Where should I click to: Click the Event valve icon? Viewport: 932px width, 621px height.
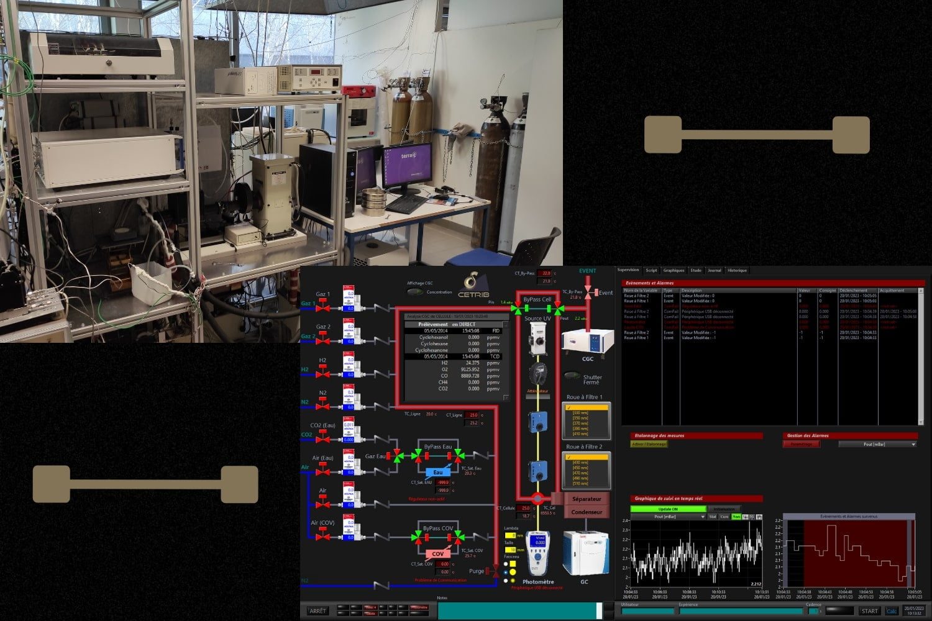click(x=588, y=292)
